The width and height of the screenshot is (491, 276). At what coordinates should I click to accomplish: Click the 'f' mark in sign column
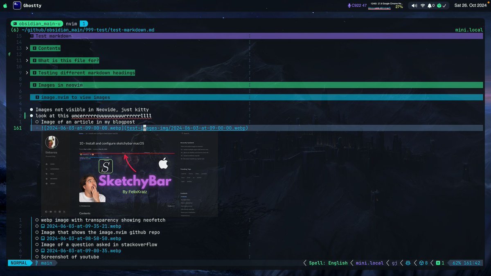9,54
